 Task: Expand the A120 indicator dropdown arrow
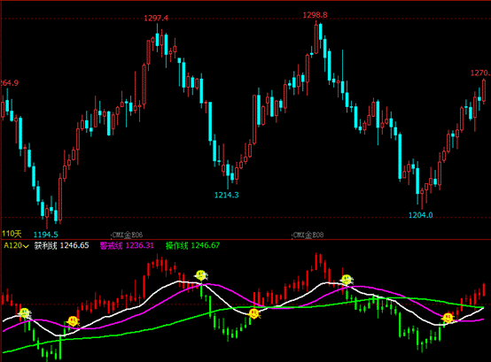pos(26,246)
